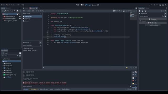168x94 pixels.
Task: Toggle the Output search bar
Action: (136, 75)
